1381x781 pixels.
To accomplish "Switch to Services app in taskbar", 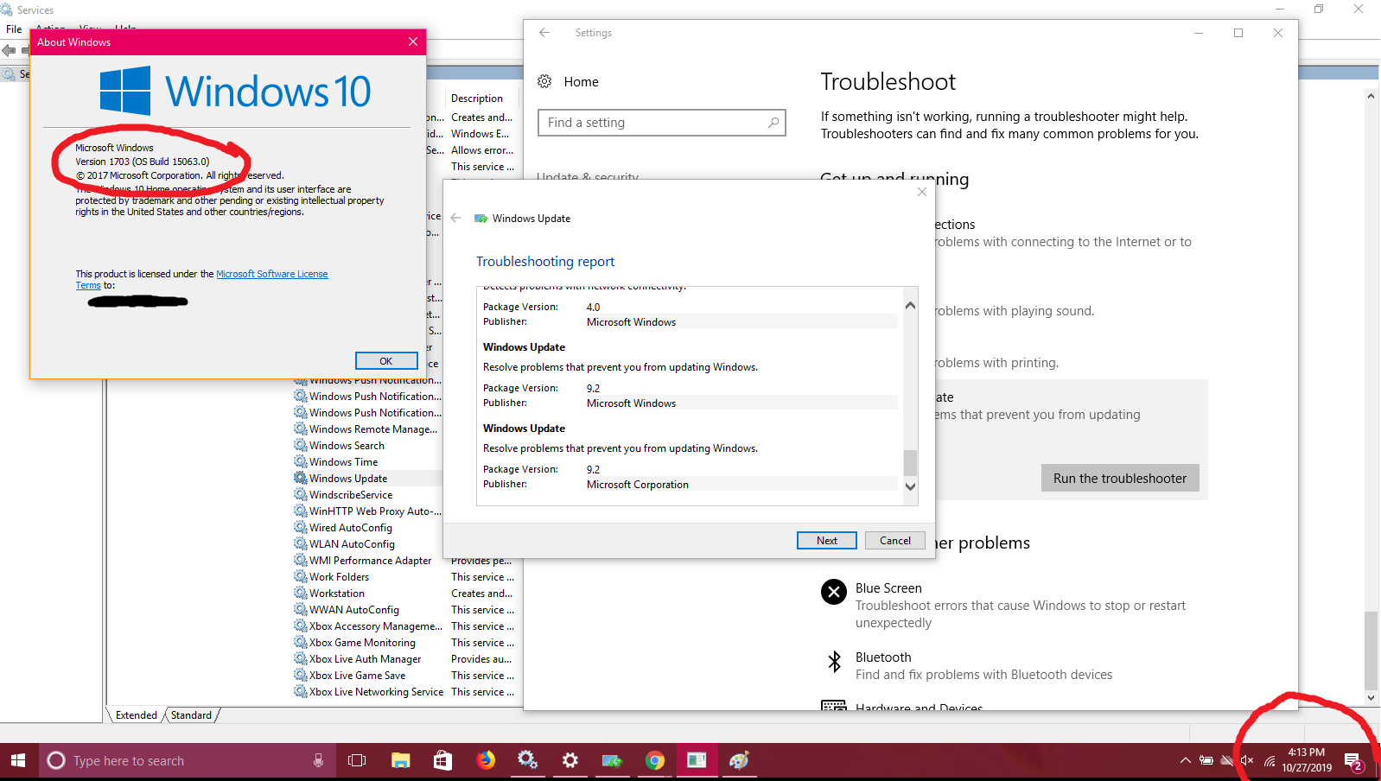I will tap(527, 760).
